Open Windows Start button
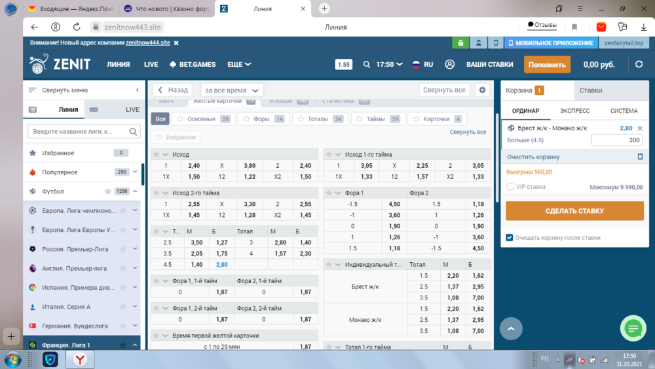Screen dimensions: 655x369 point(11,359)
